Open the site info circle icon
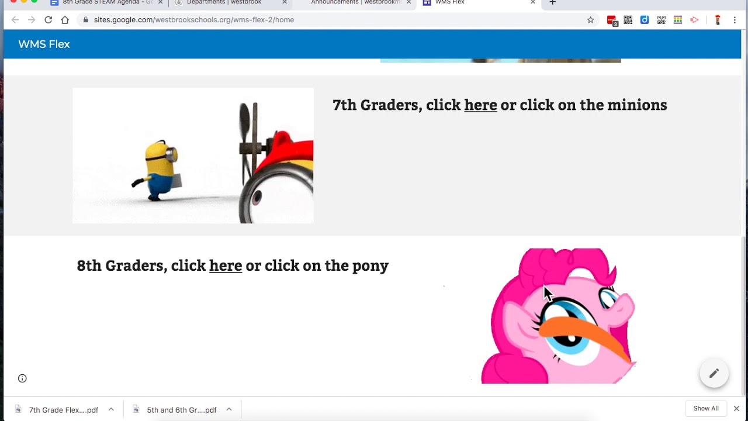The width and height of the screenshot is (748, 421). 22,378
